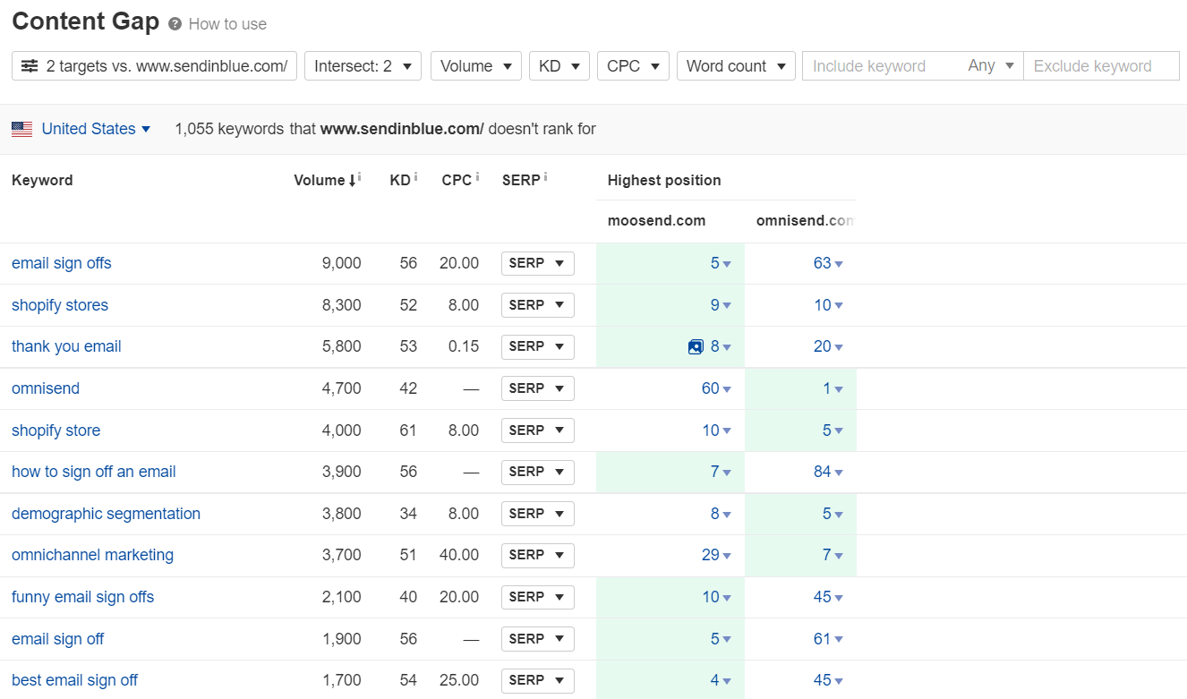Click moosend position 4 for best email sign off
This screenshot has height=699, width=1187.
click(721, 680)
